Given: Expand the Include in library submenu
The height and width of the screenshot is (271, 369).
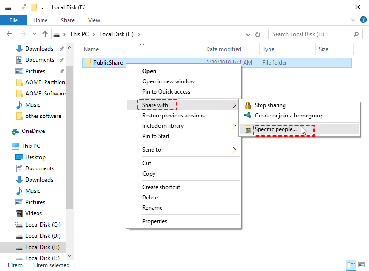Looking at the screenshot, I should (183, 126).
